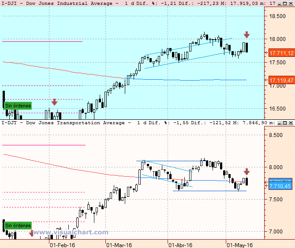This screenshot has height=248, width=295.
Task: Click the 01-Mar-16 date label
Action: (x=119, y=245)
